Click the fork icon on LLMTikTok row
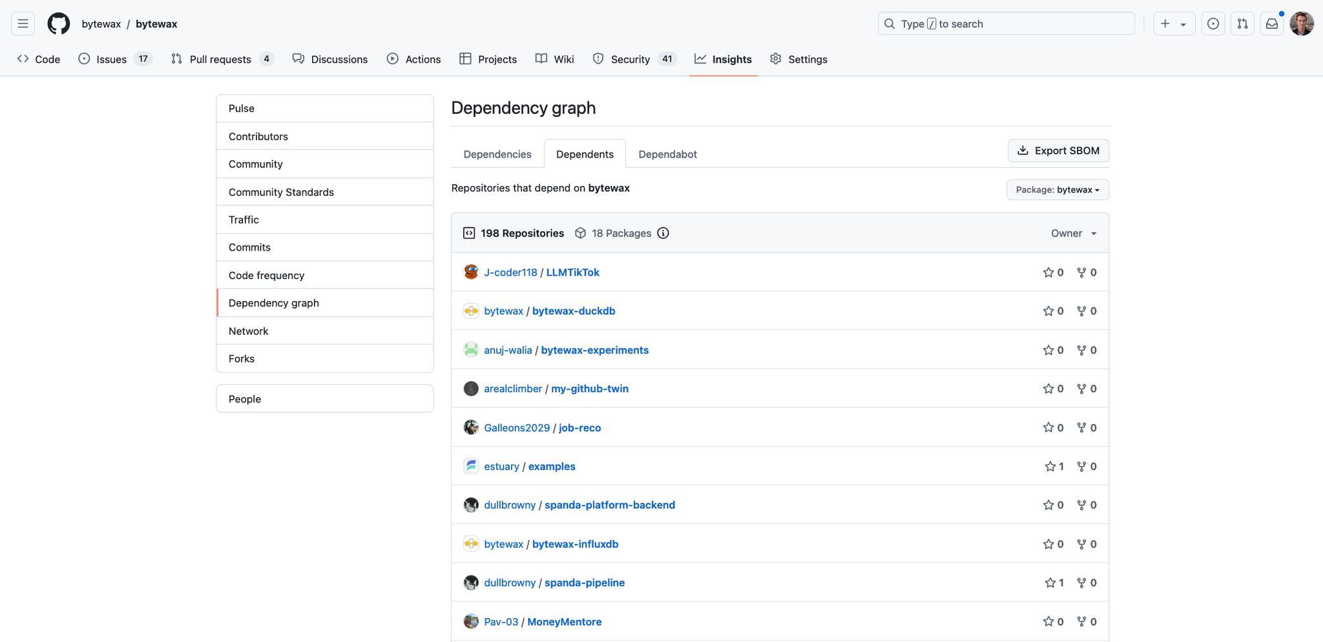 [1081, 272]
